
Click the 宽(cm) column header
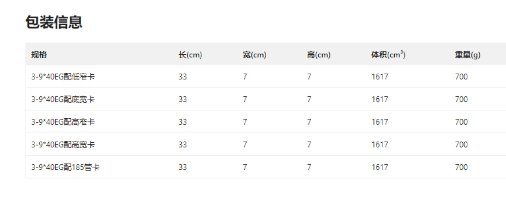pos(254,55)
